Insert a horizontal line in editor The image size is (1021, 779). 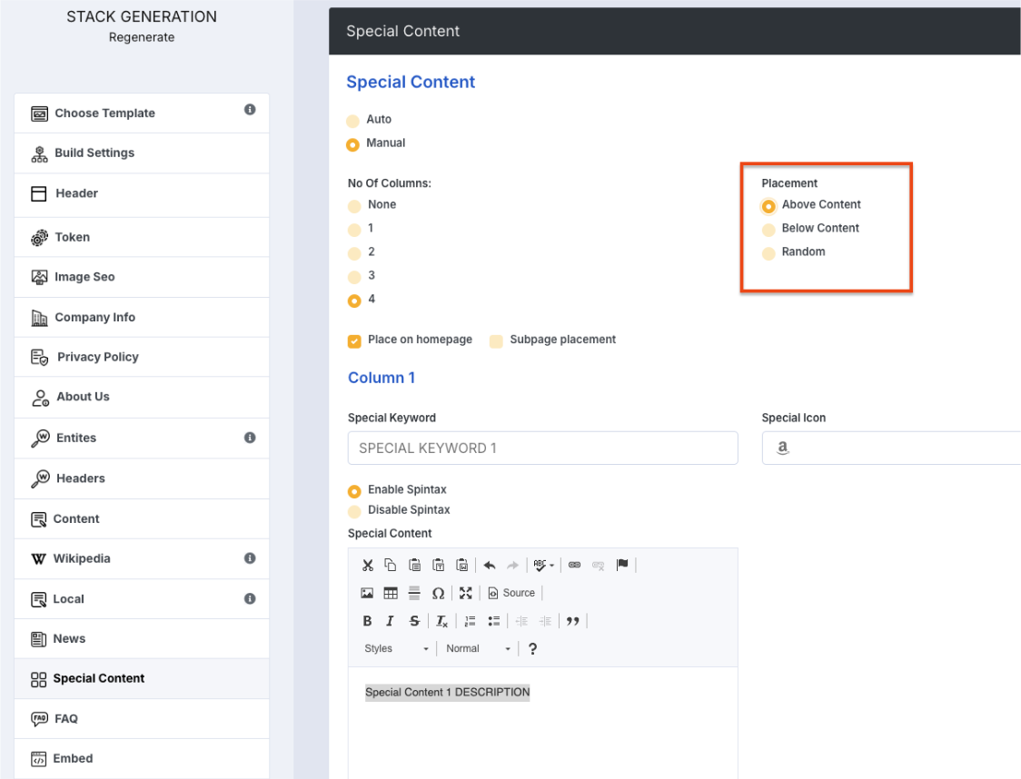coord(414,593)
